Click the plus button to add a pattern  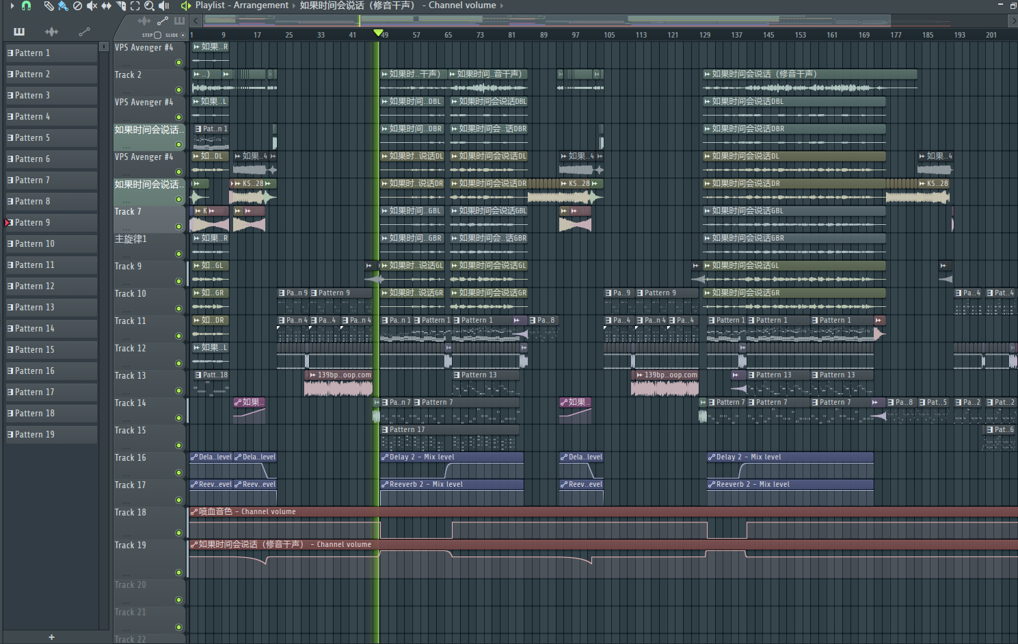[x=51, y=637]
